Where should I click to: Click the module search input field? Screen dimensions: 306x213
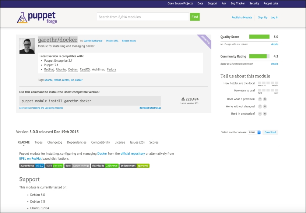(x=143, y=17)
